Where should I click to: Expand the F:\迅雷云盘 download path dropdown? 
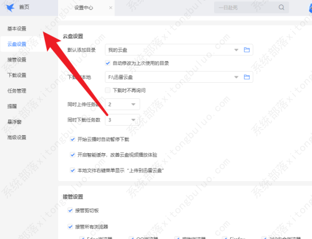pyautogui.click(x=236, y=77)
